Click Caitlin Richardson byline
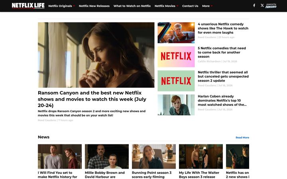The height and width of the screenshot is (179, 287). 217,61
